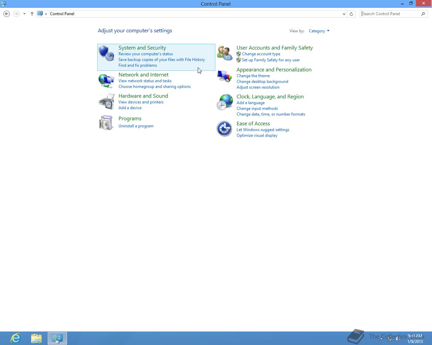Click Change desktop background link
This screenshot has height=345, width=432.
262,82
